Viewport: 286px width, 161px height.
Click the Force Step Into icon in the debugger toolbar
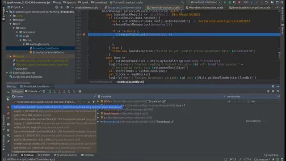(x=59, y=91)
